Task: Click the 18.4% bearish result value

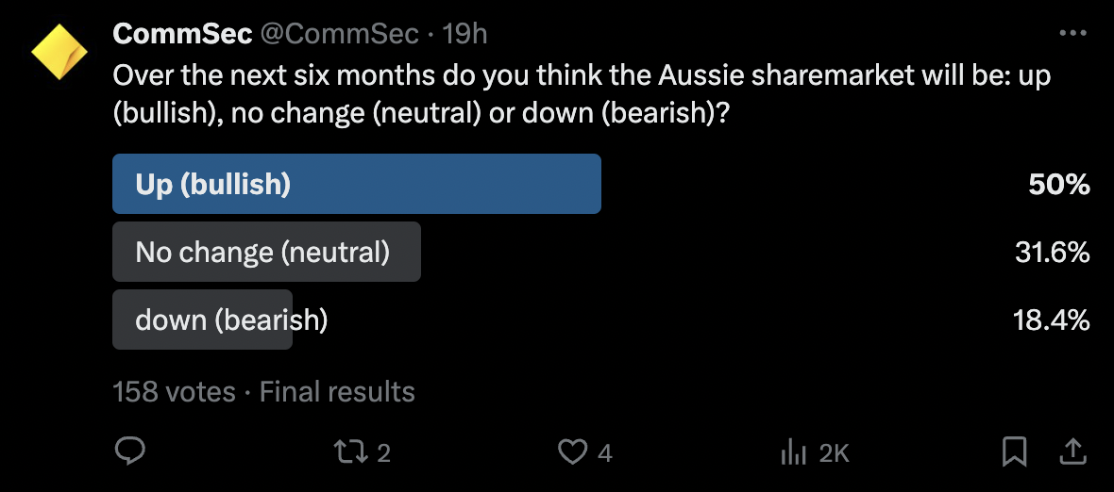Action: coord(1051,320)
